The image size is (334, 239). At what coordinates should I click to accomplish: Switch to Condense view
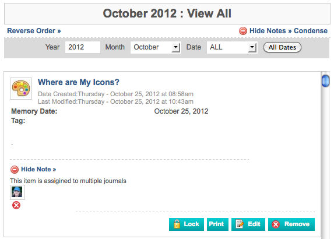coord(311,31)
